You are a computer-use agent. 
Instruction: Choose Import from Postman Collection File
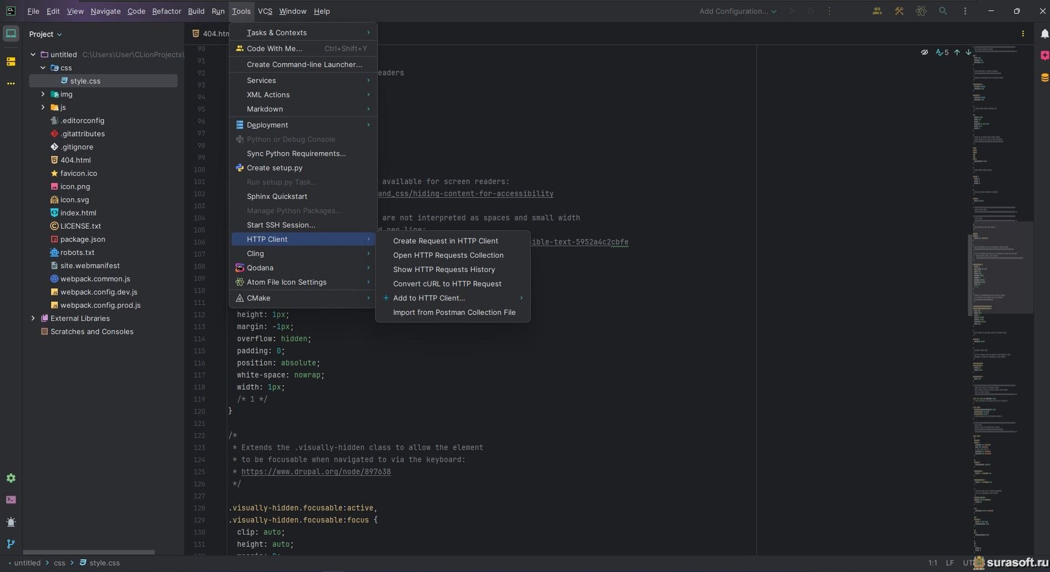pyautogui.click(x=454, y=312)
